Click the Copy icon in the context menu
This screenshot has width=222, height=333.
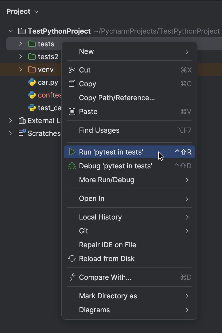point(72,84)
